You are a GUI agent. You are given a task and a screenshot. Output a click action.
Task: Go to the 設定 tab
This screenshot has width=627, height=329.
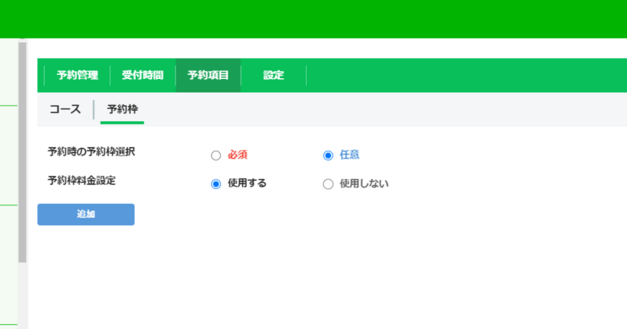click(x=274, y=75)
